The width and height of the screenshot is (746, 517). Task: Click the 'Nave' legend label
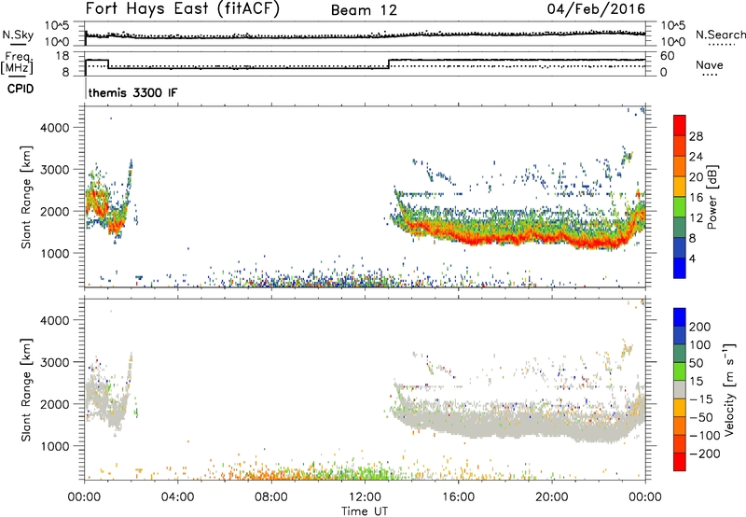[710, 65]
